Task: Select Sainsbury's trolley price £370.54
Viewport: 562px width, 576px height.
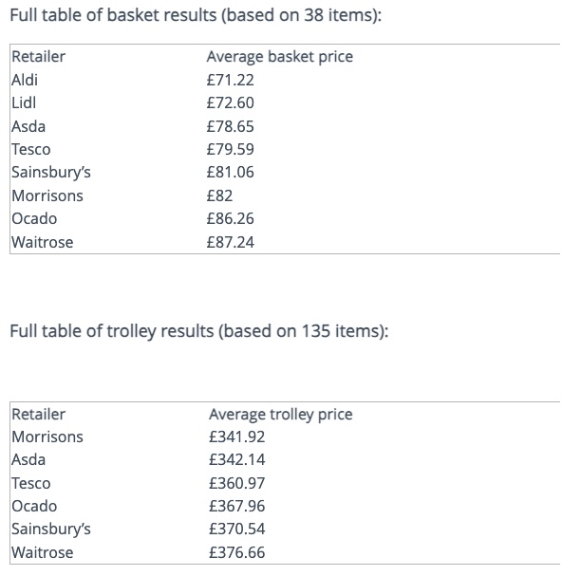Action: click(236, 529)
